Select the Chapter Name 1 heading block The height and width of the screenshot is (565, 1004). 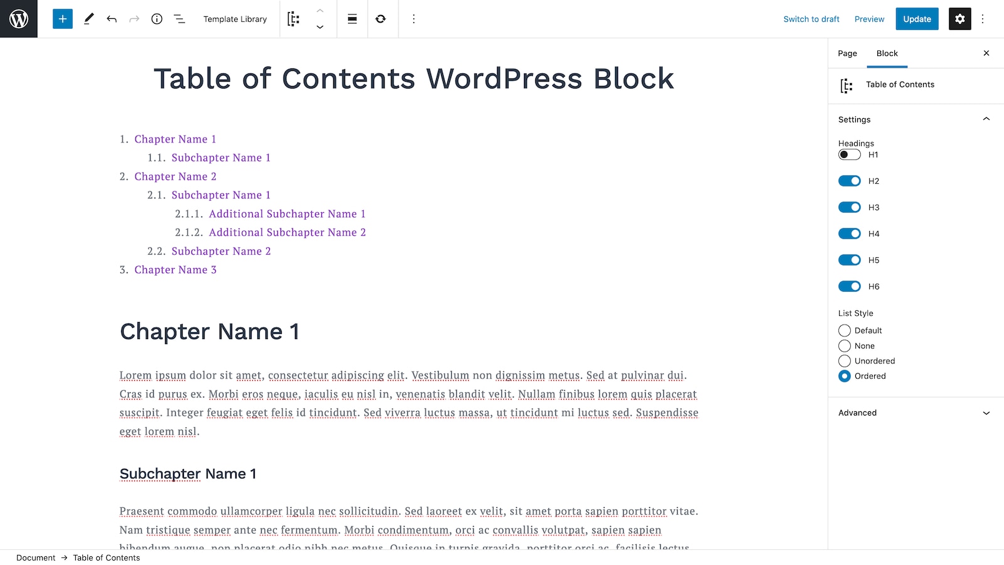(210, 331)
